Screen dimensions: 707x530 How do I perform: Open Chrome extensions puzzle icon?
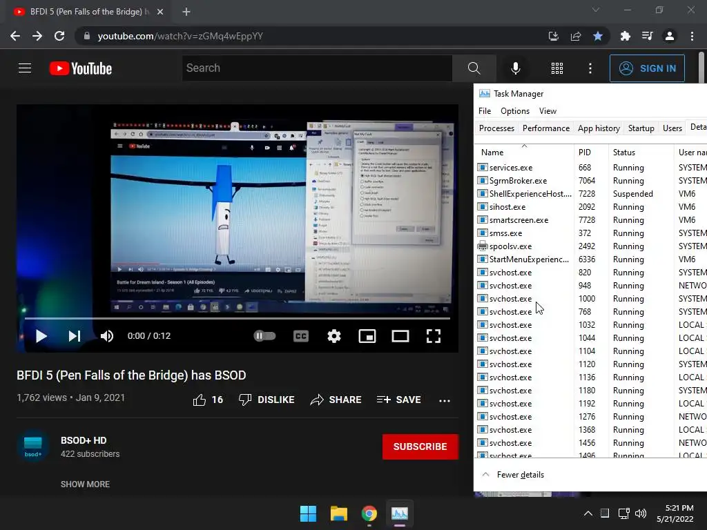(625, 36)
